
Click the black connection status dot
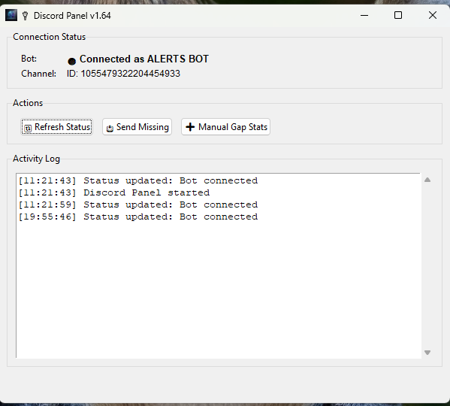click(72, 61)
